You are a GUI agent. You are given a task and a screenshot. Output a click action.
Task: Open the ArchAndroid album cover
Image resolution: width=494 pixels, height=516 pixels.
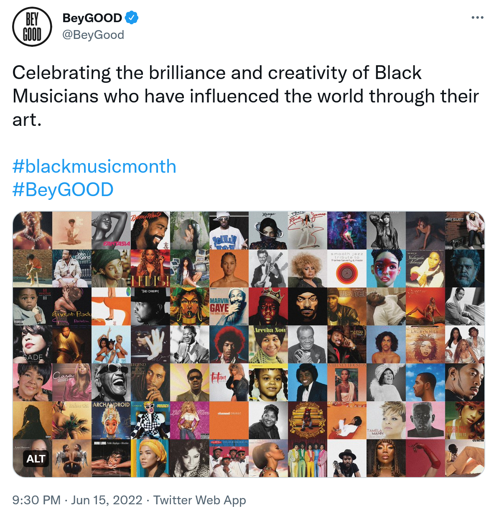111,420
